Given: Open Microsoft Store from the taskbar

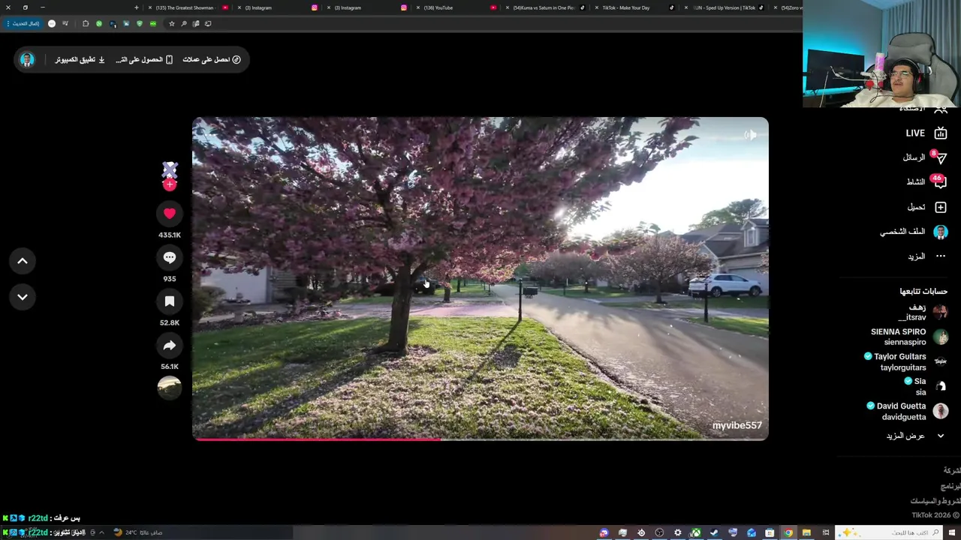Looking at the screenshot, I should pos(770,532).
